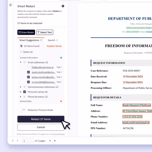The image size is (152, 152).
Task: Select the Draw Boxes mode
Action: pos(26,32)
